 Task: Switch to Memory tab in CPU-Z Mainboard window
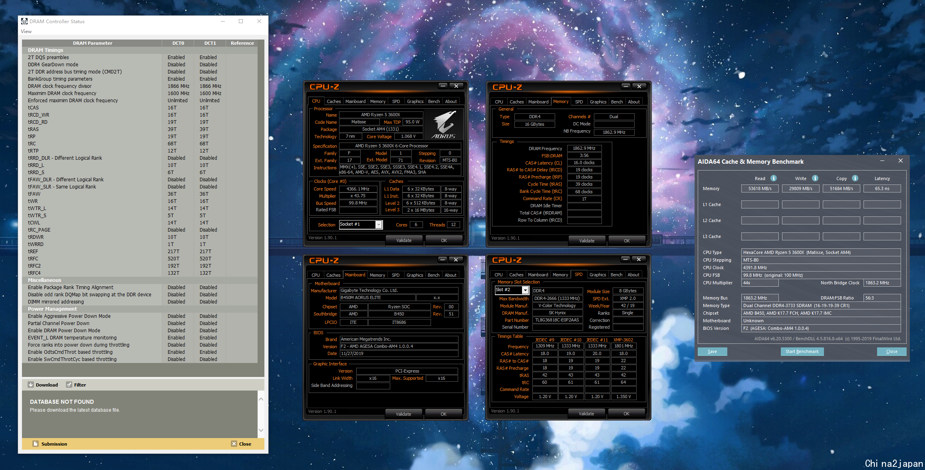377,275
